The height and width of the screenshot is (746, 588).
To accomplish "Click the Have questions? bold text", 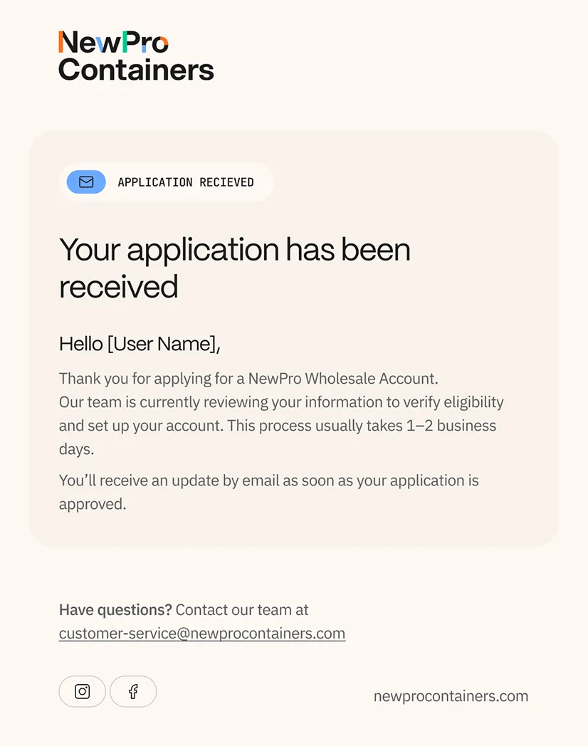I will pos(115,610).
